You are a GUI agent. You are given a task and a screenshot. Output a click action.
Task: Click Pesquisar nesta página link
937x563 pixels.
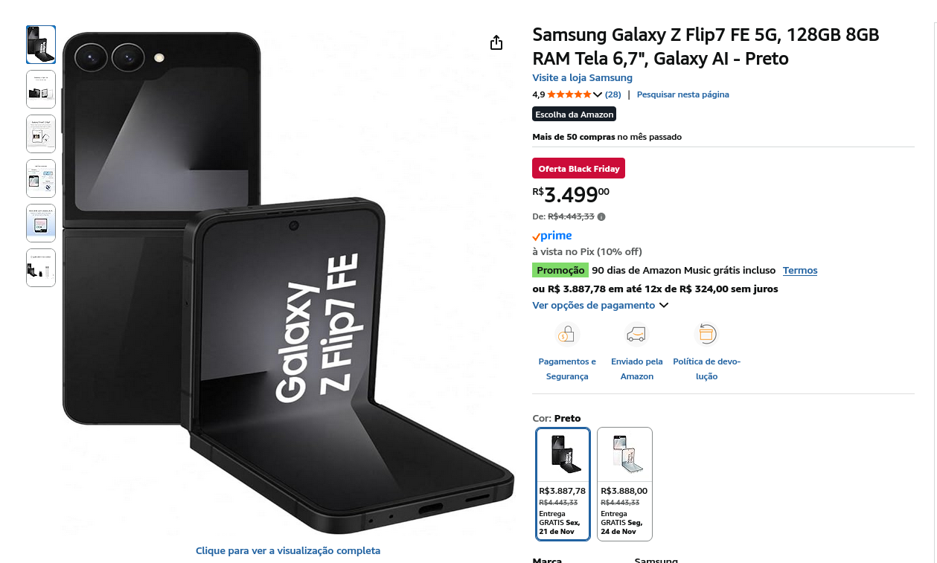click(682, 94)
